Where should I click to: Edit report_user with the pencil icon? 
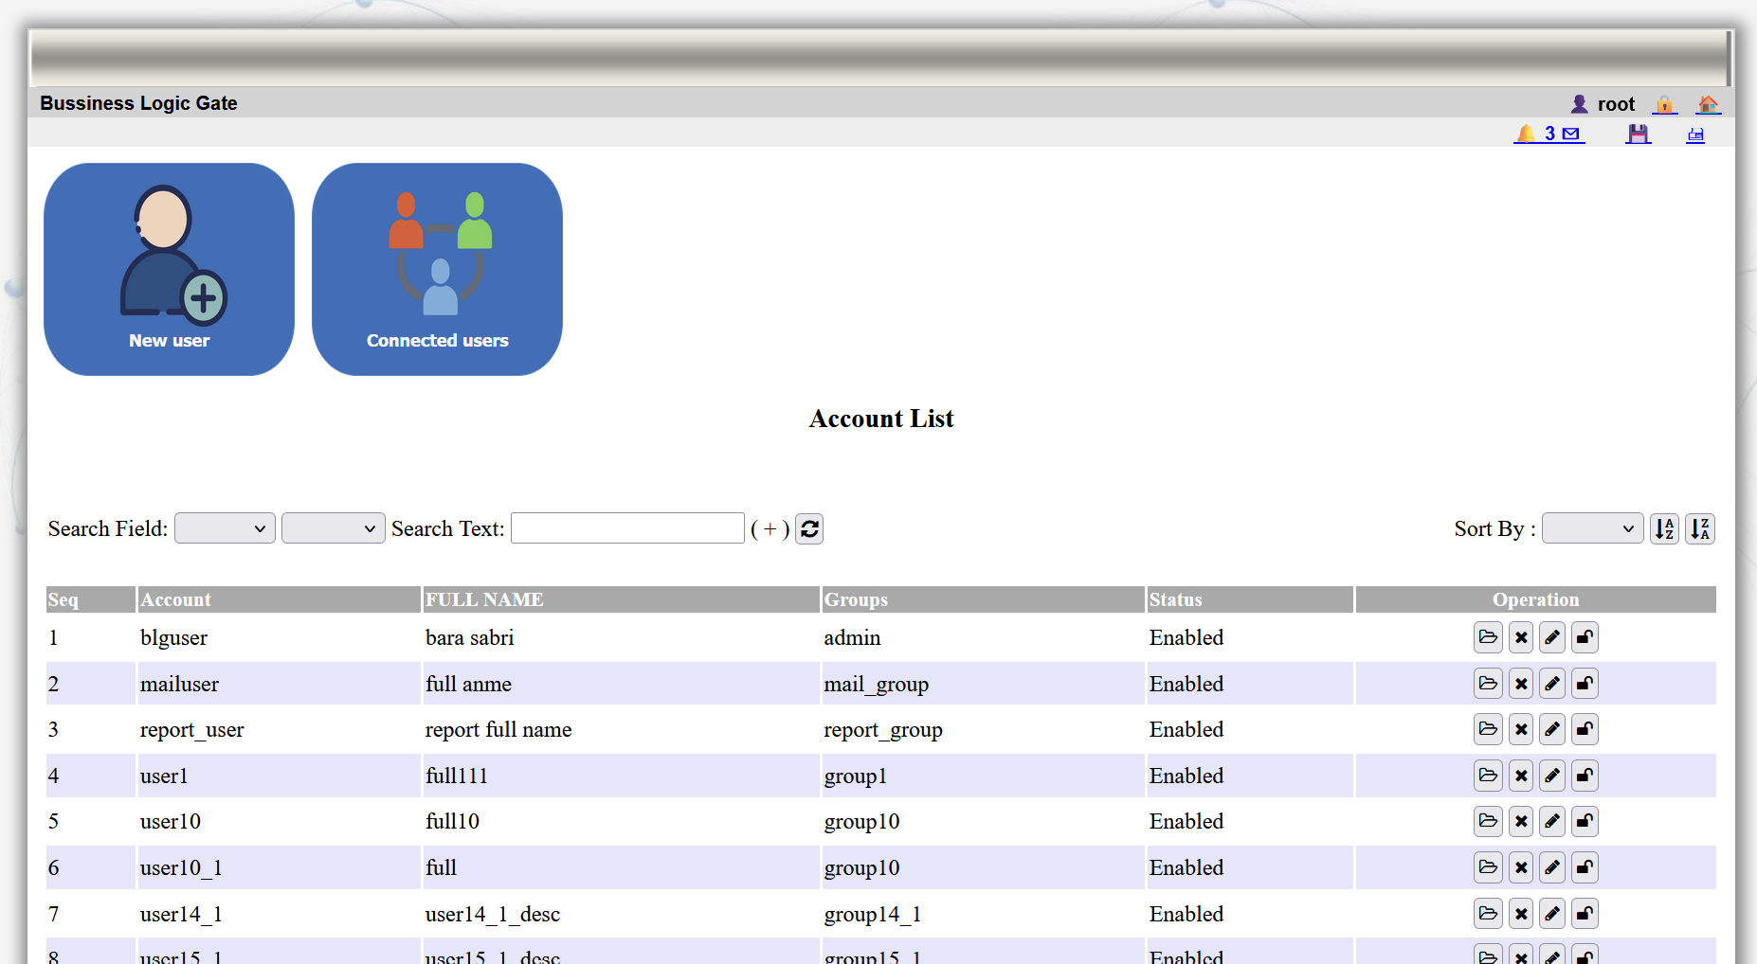pos(1552,729)
